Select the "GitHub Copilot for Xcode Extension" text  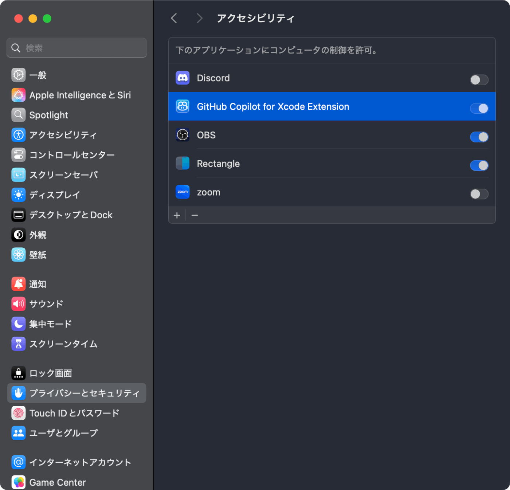(x=273, y=106)
